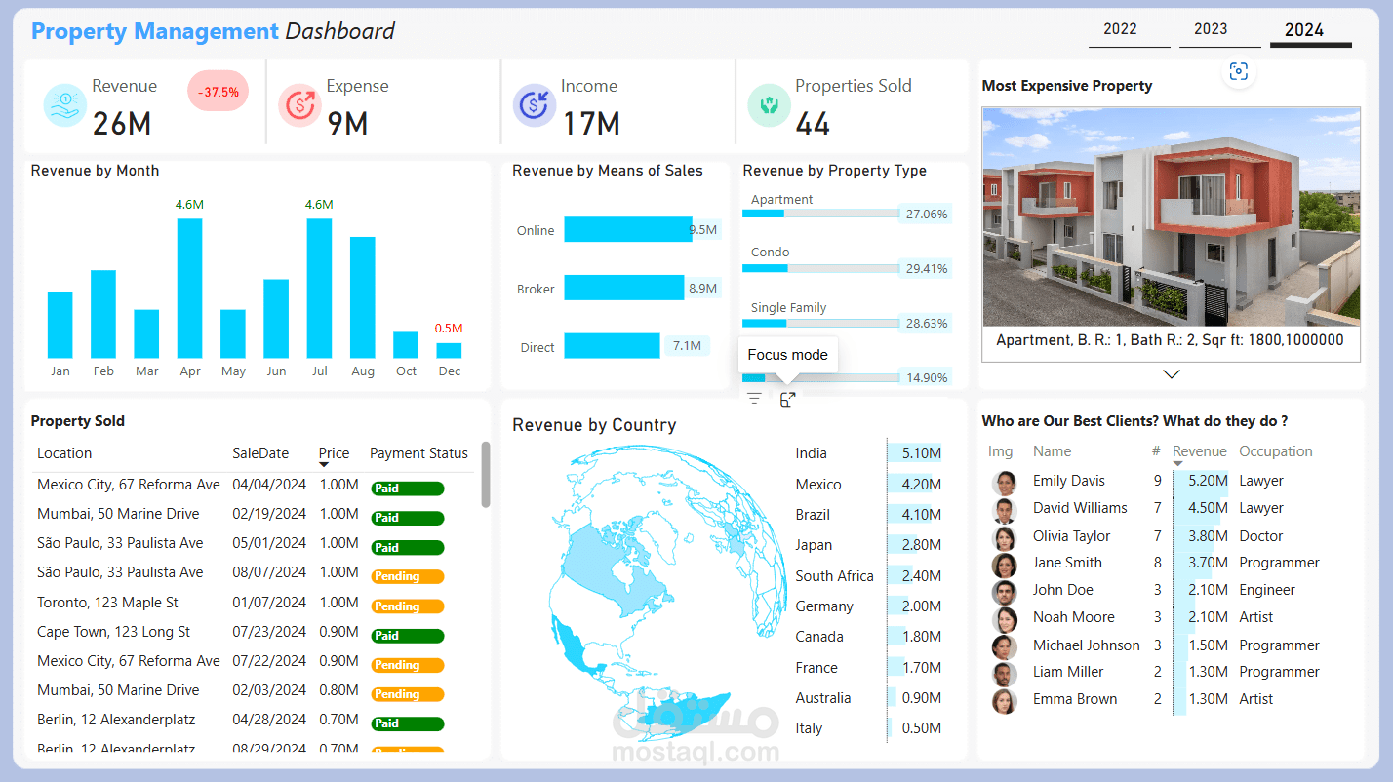Click Italy 0.50M country revenue row
This screenshot has width=1393, height=782.
[868, 728]
